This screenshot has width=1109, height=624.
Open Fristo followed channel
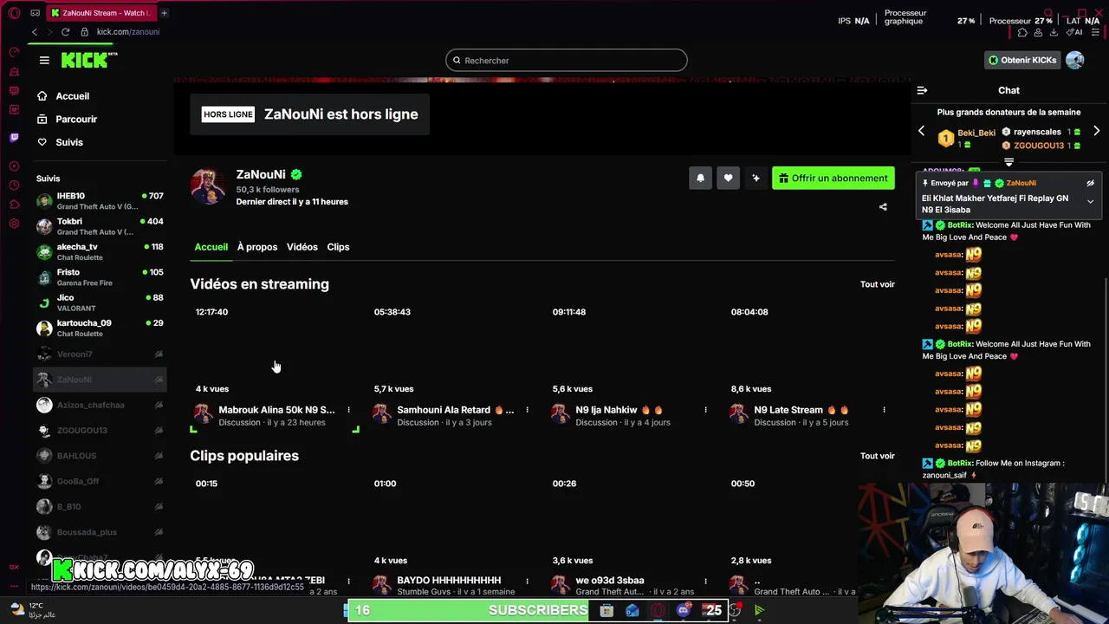pyautogui.click(x=100, y=277)
